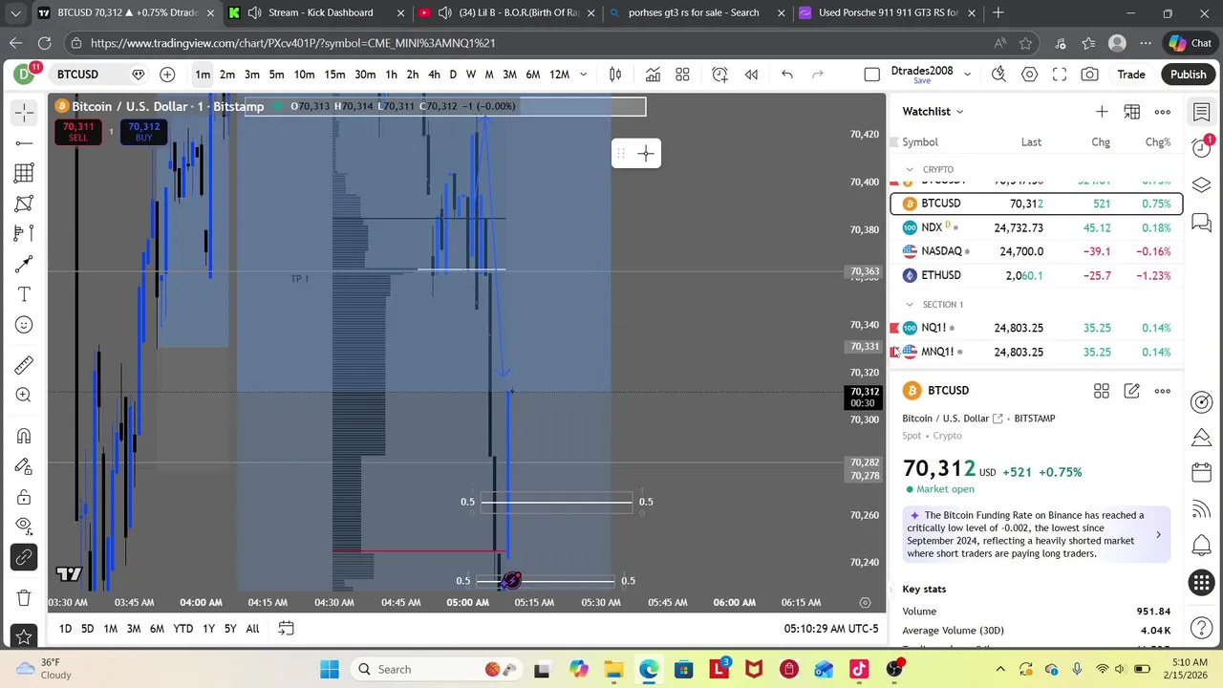Collapse the SECTION 1 watchlist group
This screenshot has width=1223, height=688.
point(910,305)
